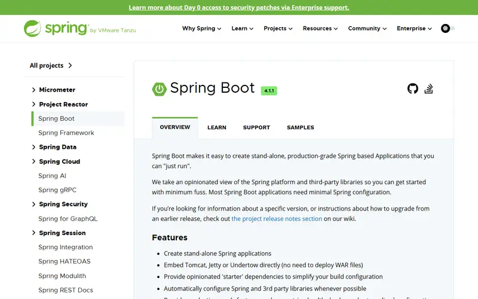Click 'Create stand-alone Spring applications' bullet
The width and height of the screenshot is (478, 299).
click(x=217, y=254)
